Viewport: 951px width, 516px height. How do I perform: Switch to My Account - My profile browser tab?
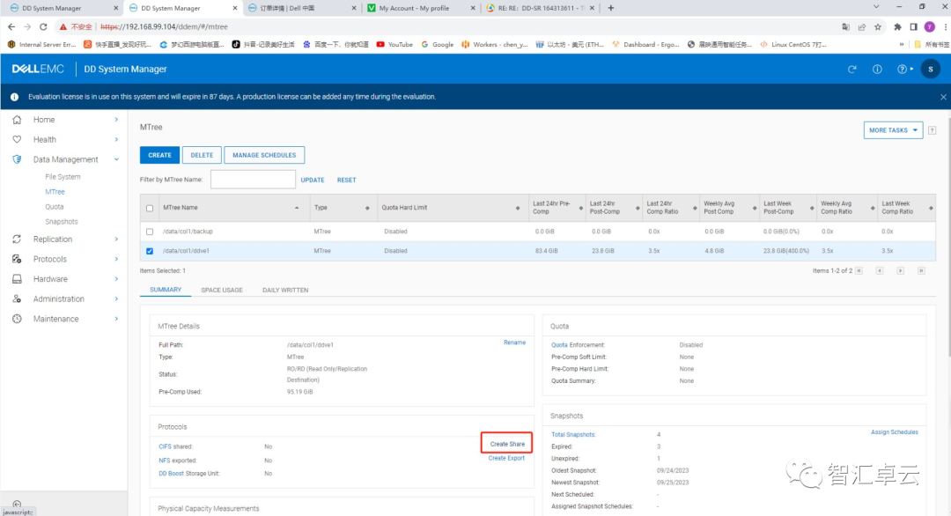tap(421, 8)
